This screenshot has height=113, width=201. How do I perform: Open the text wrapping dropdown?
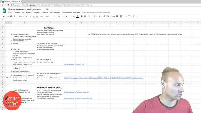(104, 16)
